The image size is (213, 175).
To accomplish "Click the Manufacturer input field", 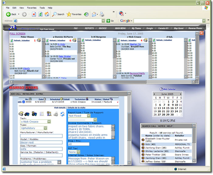I will [41, 136].
